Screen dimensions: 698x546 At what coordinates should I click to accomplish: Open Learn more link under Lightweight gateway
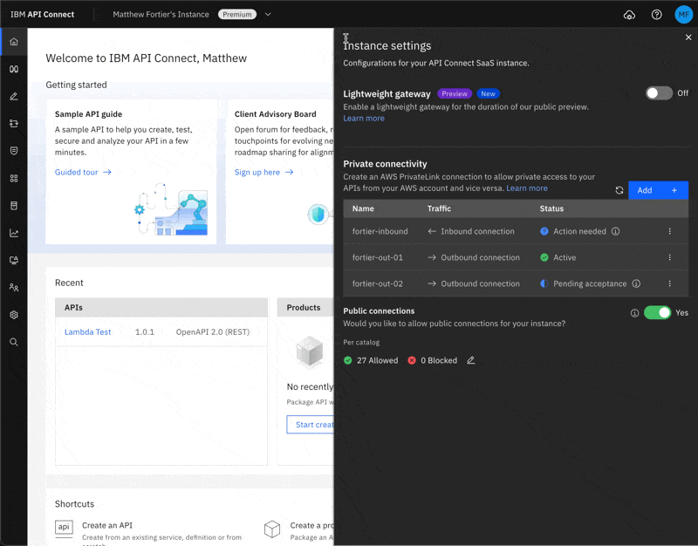pyautogui.click(x=364, y=119)
